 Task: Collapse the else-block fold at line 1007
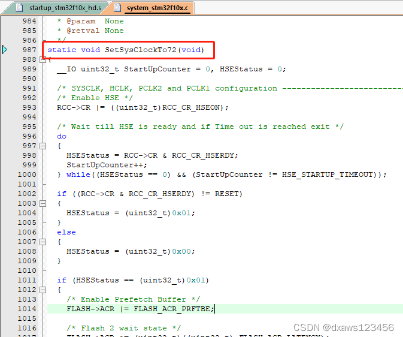pos(43,242)
